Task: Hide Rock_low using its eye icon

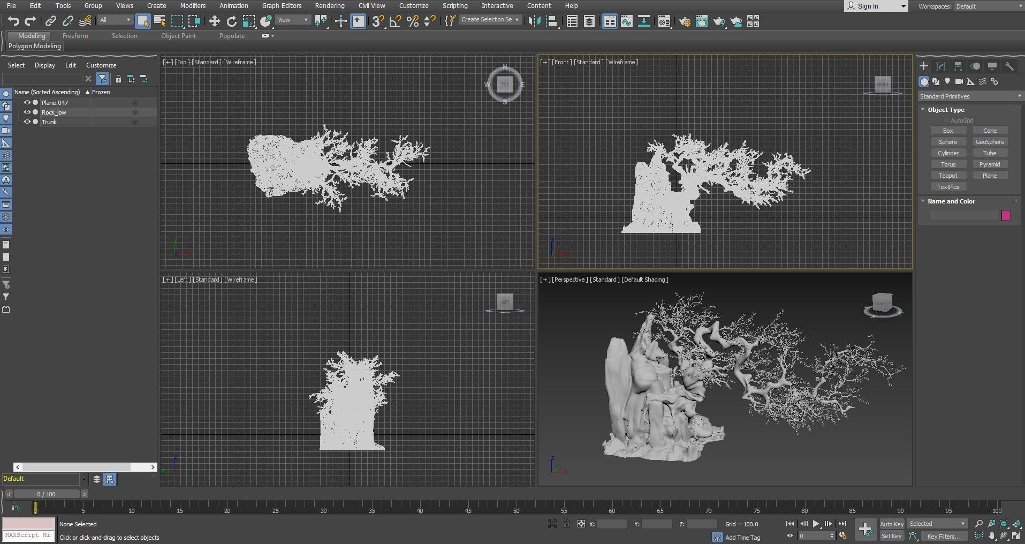Action: click(x=27, y=112)
